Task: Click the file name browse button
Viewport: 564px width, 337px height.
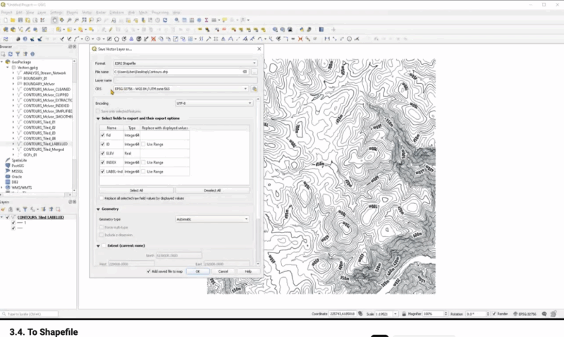Action: (255, 72)
